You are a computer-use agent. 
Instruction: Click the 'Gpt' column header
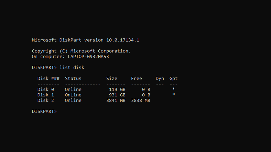[x=173, y=79]
